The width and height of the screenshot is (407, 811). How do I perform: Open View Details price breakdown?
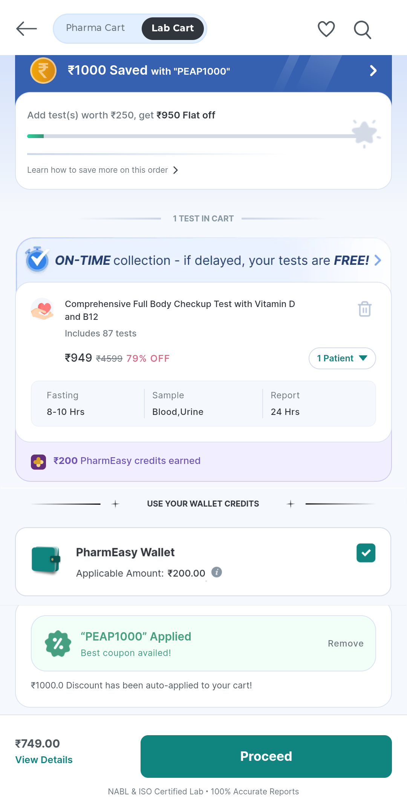44,760
